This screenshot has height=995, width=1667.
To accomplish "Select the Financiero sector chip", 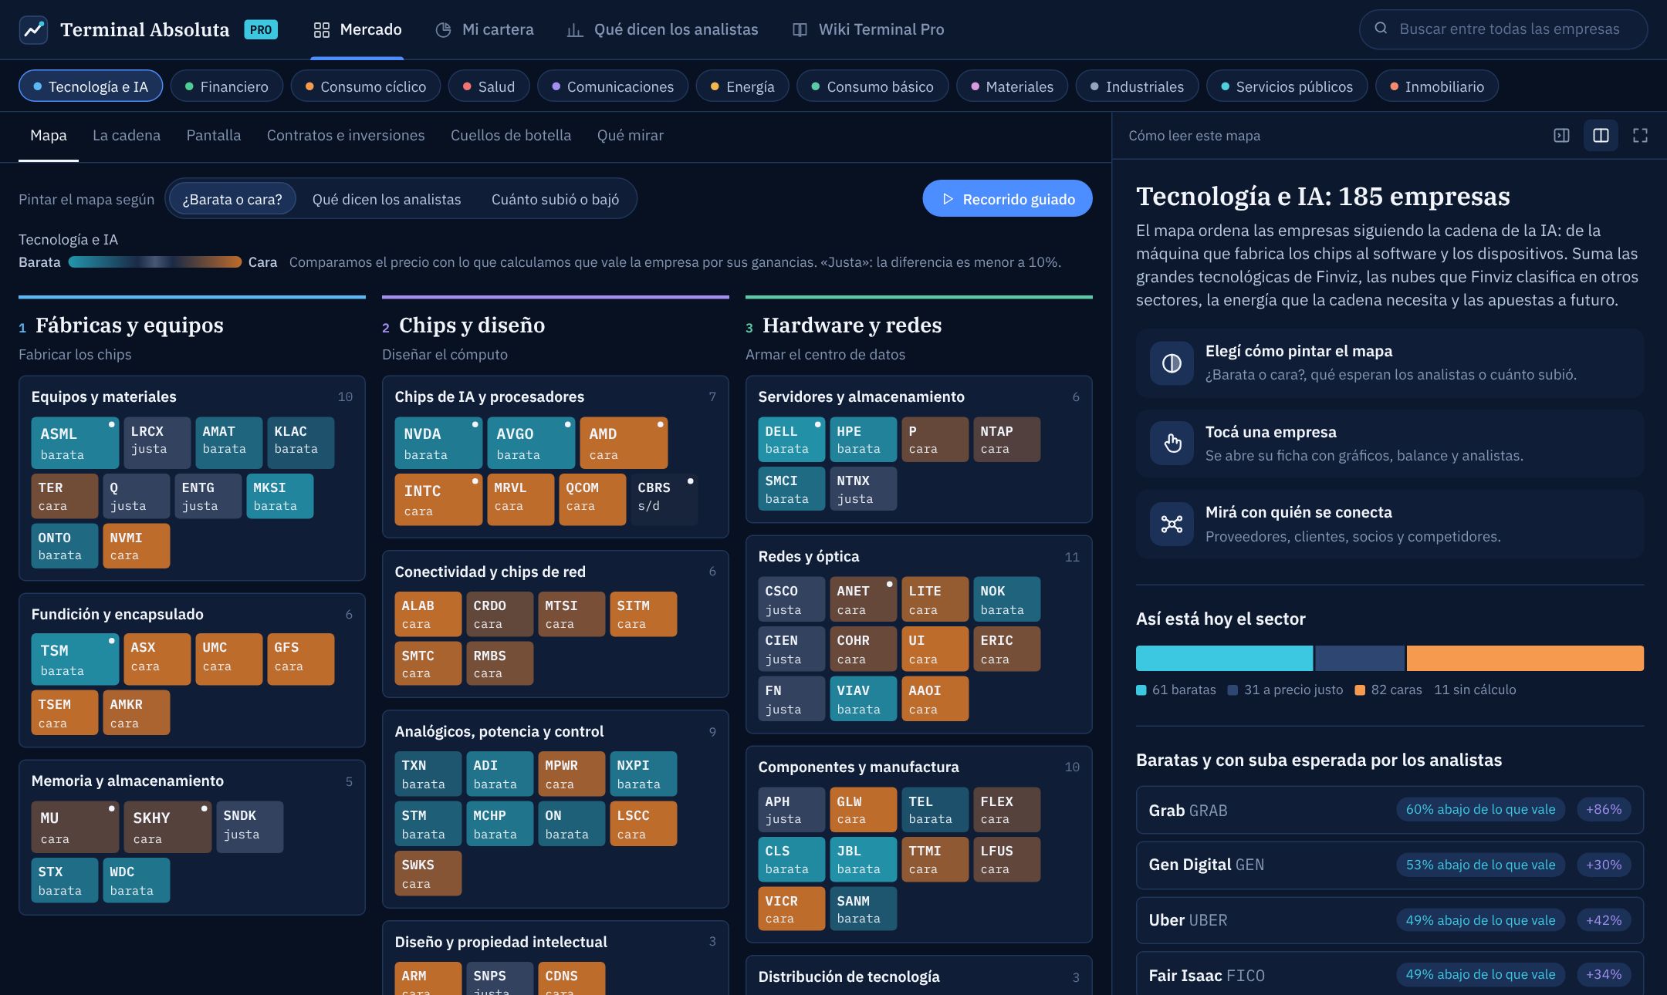I will point(227,86).
